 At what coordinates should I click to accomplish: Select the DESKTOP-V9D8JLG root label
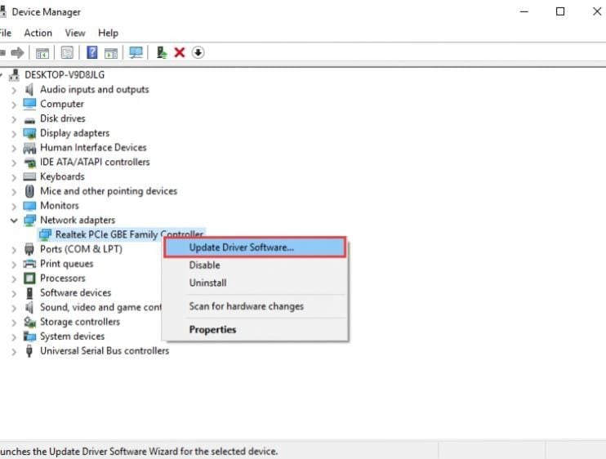tap(65, 75)
